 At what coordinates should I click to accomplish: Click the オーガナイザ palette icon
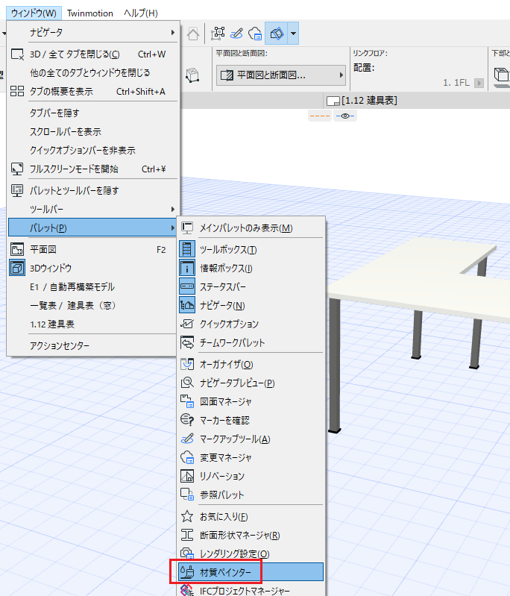click(x=187, y=364)
